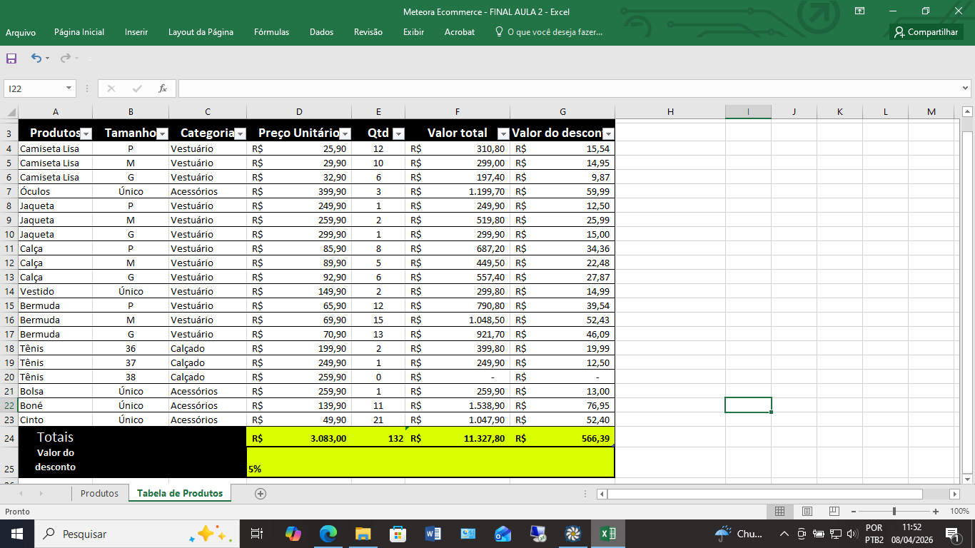
Task: Expand the Name Box dropdown arrow
Action: click(69, 88)
